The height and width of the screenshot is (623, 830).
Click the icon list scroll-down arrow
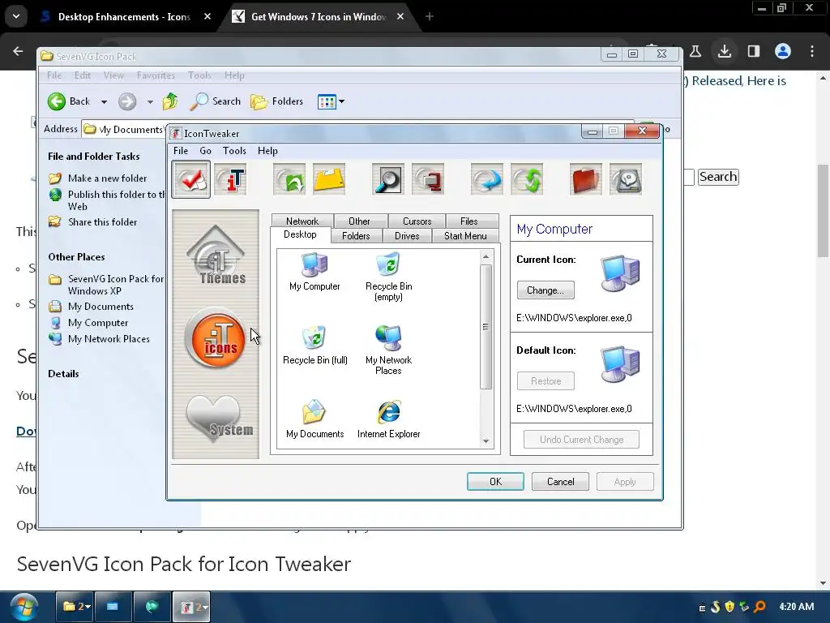pyautogui.click(x=486, y=441)
